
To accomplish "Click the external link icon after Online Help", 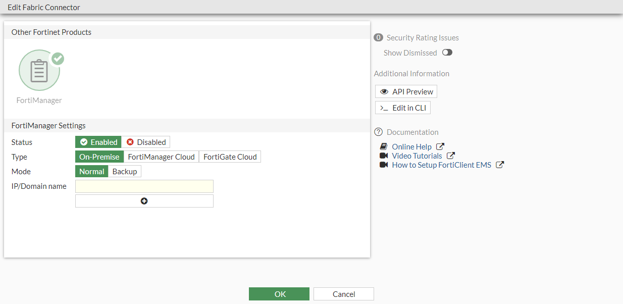I will pos(440,146).
